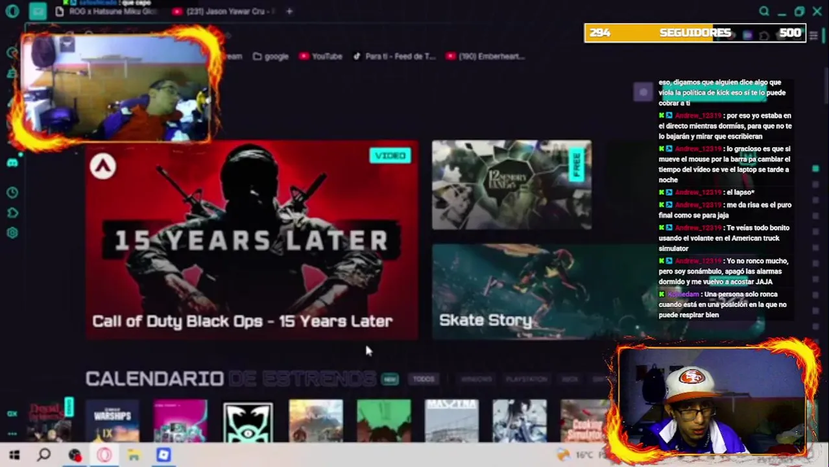The width and height of the screenshot is (829, 467).
Task: Open the Settings gear icon in sidebar
Action: click(12, 233)
